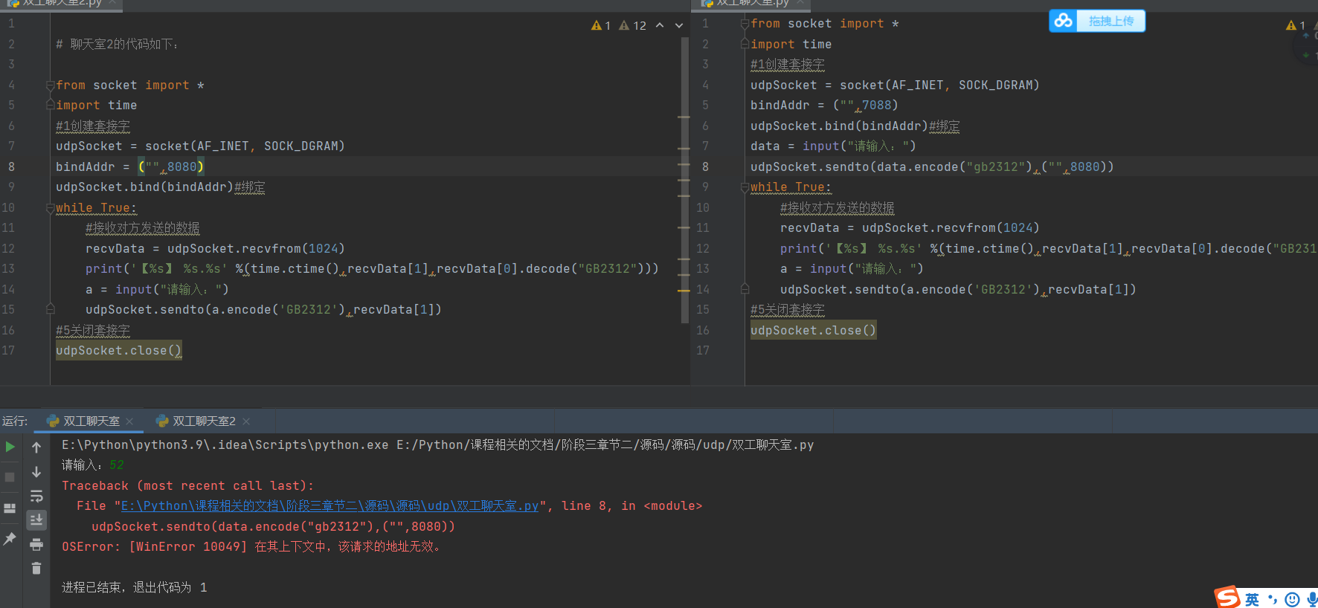Screen dimensions: 1318x608
Task: Click the import fold end in right editor line 2
Action: click(745, 45)
